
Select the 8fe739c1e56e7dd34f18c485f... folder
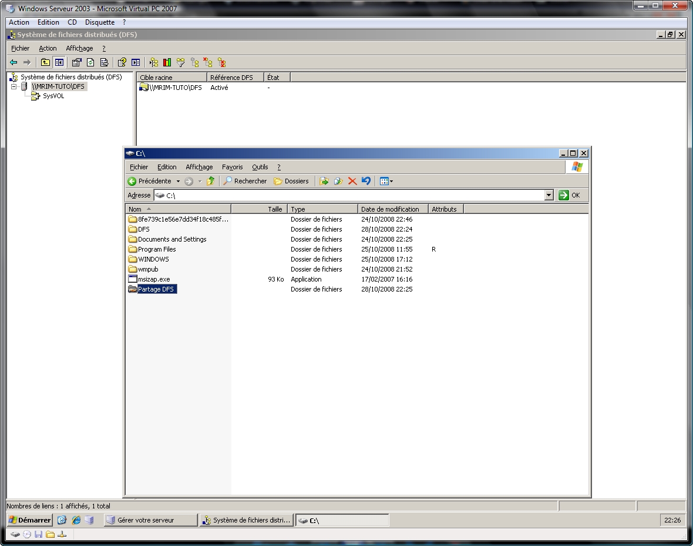click(x=183, y=219)
